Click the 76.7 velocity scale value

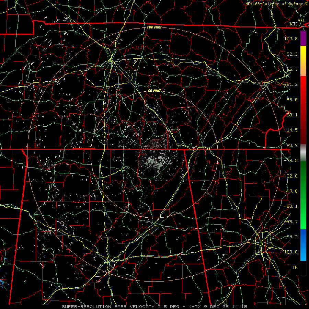coord(292,69)
